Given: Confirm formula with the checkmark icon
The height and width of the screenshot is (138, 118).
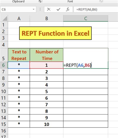Looking at the screenshot, I should 58,9.
